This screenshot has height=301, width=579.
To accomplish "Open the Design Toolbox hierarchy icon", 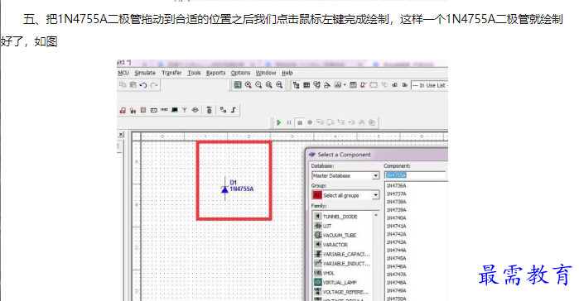I will pos(297,85).
